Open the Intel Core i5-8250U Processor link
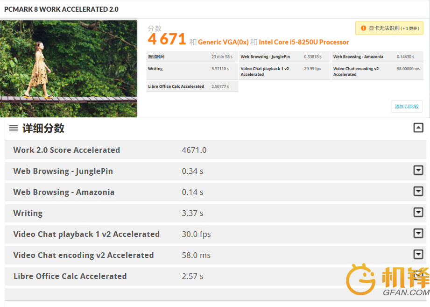Viewport: 430px width, 307px height. pyautogui.click(x=303, y=42)
